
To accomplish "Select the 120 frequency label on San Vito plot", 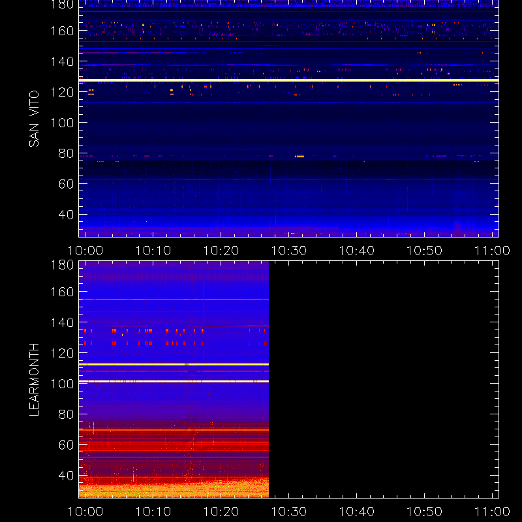I will (62, 92).
